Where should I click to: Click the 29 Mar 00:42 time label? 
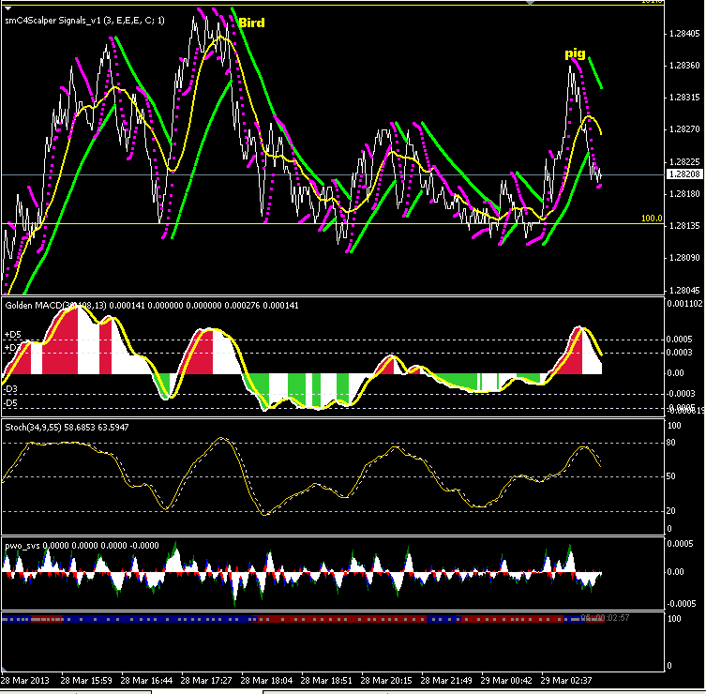(x=505, y=681)
